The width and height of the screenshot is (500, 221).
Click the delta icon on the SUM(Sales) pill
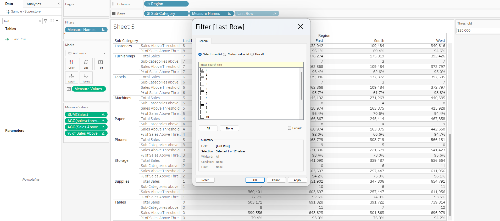(103, 115)
